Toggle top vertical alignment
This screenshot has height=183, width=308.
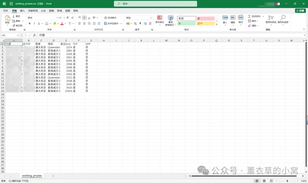(80, 18)
